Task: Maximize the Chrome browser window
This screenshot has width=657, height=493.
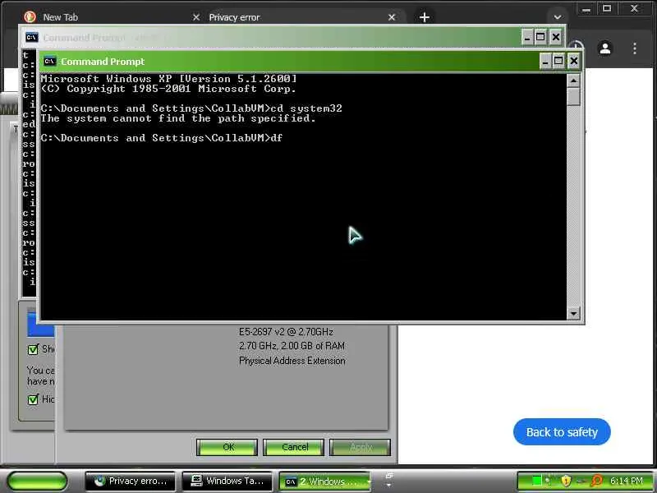Action: tap(607, 8)
